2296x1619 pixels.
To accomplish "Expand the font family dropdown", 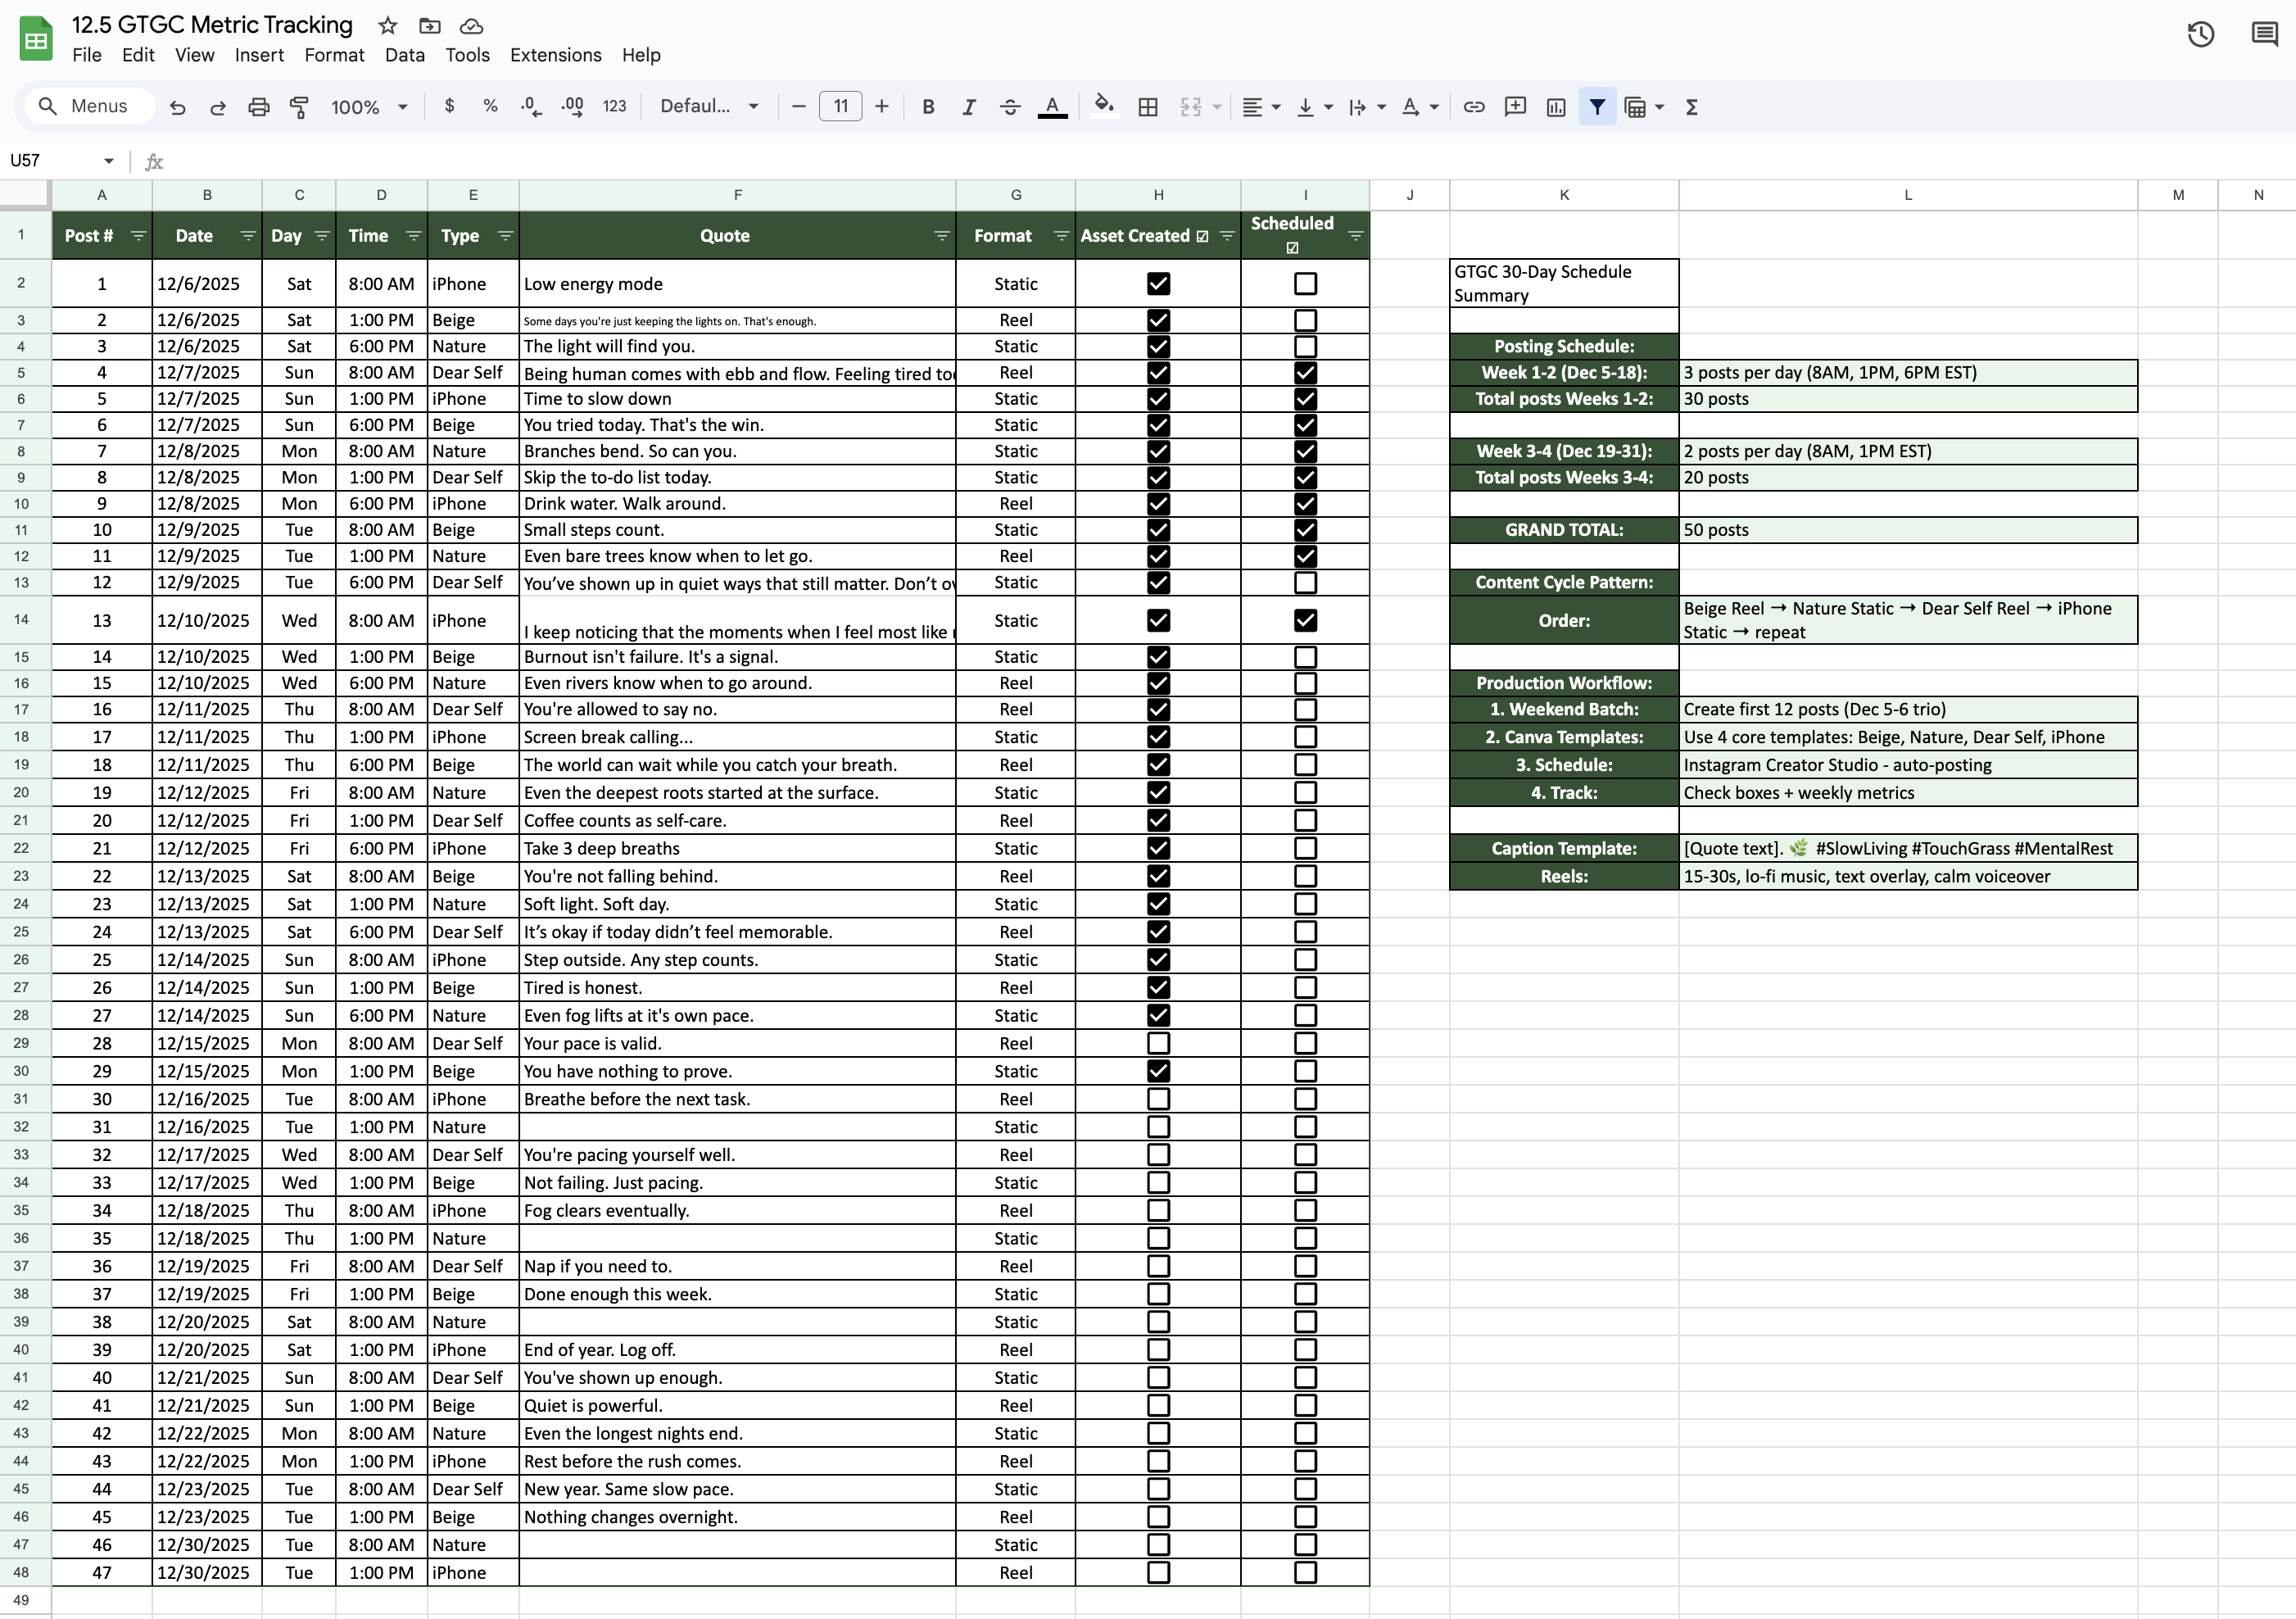I will [709, 107].
